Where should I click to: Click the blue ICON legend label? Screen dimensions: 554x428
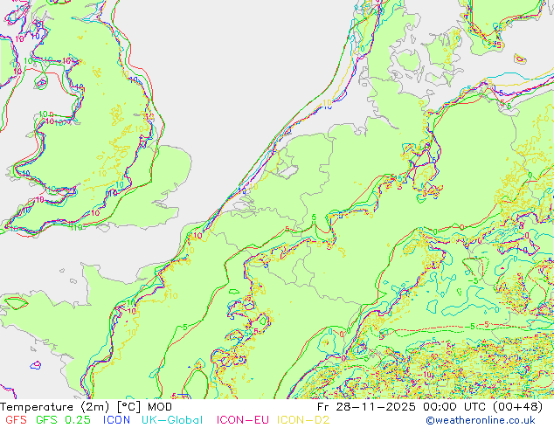(116, 420)
